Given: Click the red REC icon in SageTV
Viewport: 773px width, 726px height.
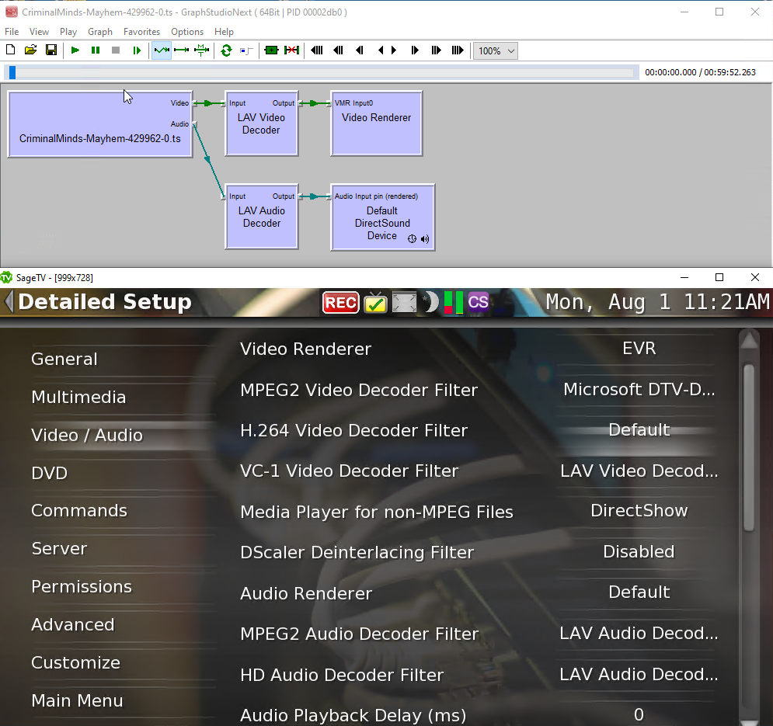Looking at the screenshot, I should click(x=340, y=303).
